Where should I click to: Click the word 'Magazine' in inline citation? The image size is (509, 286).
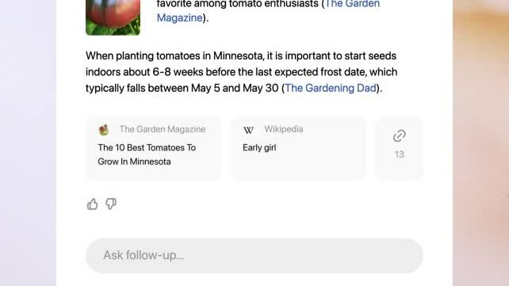pos(179,18)
